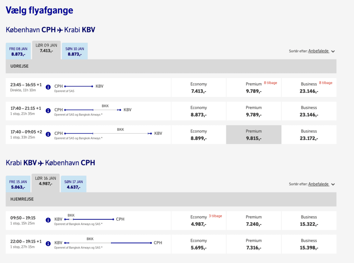Select Economy 4.987 return fare
This screenshot has height=263, width=354.
(198, 221)
